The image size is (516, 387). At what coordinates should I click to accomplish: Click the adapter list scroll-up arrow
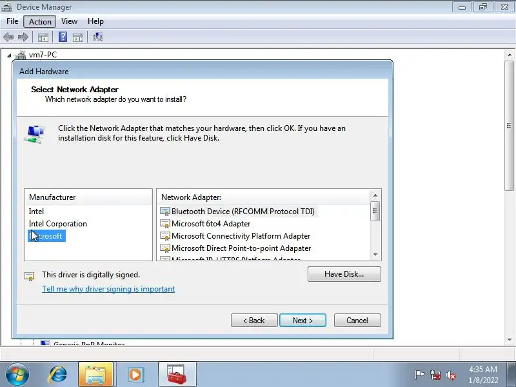[375, 195]
